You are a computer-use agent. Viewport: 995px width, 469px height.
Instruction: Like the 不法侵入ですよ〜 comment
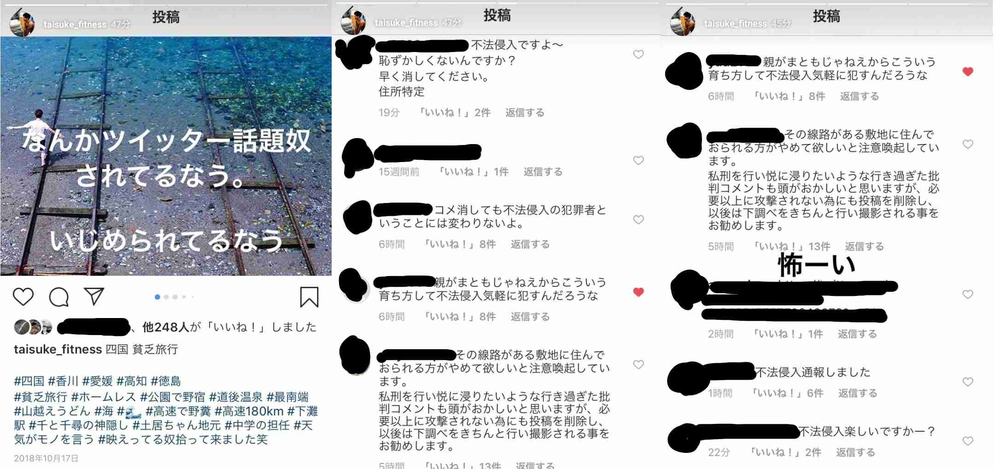point(638,54)
